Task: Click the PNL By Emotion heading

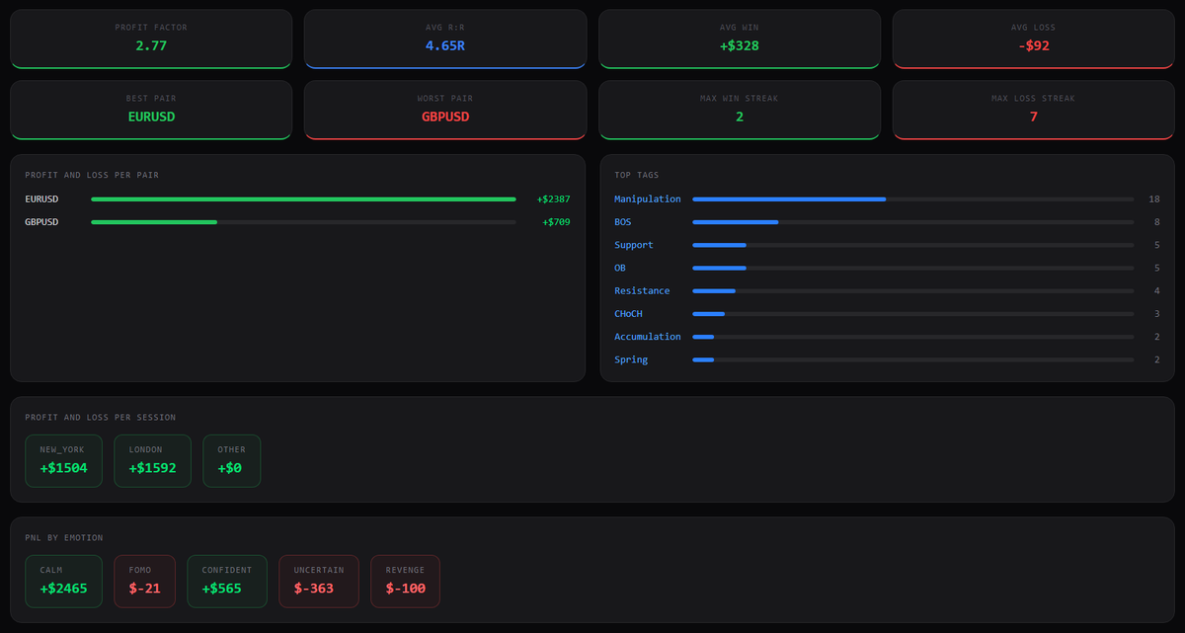Action: click(x=64, y=538)
